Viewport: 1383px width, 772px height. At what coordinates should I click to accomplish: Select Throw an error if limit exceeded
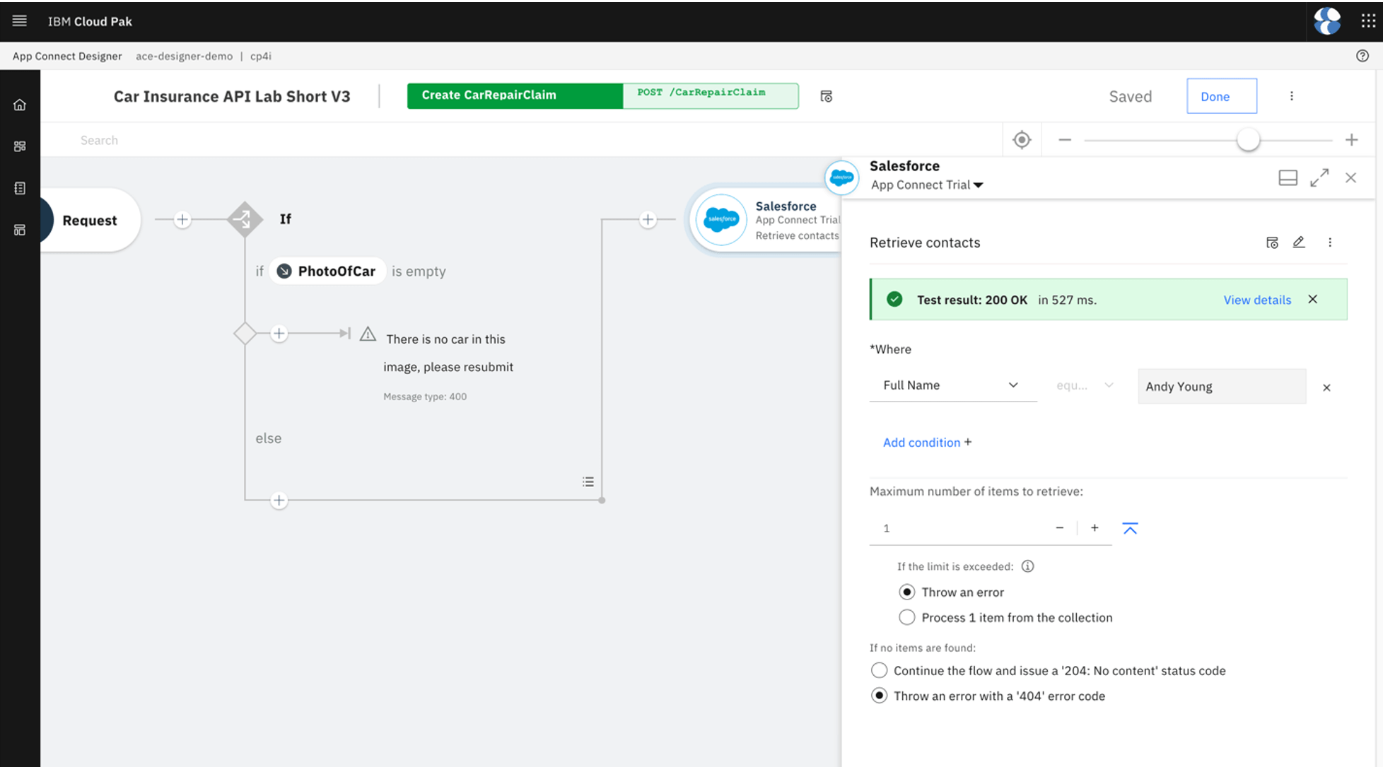tap(907, 592)
